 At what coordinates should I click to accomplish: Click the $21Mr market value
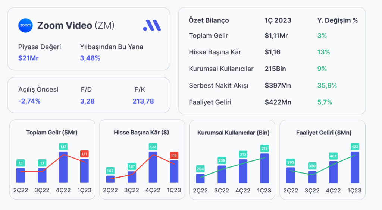[28, 58]
